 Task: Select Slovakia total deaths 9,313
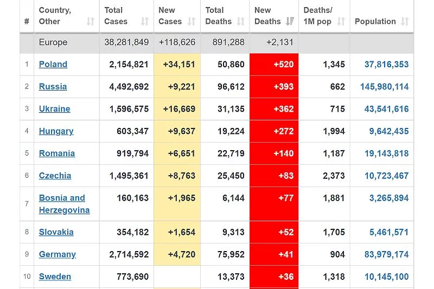coord(233,232)
